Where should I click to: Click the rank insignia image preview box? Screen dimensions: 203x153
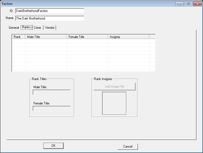click(x=114, y=103)
